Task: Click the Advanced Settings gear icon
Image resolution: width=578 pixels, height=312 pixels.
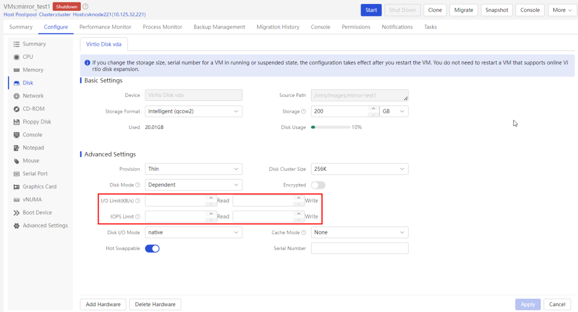Action: click(17, 226)
